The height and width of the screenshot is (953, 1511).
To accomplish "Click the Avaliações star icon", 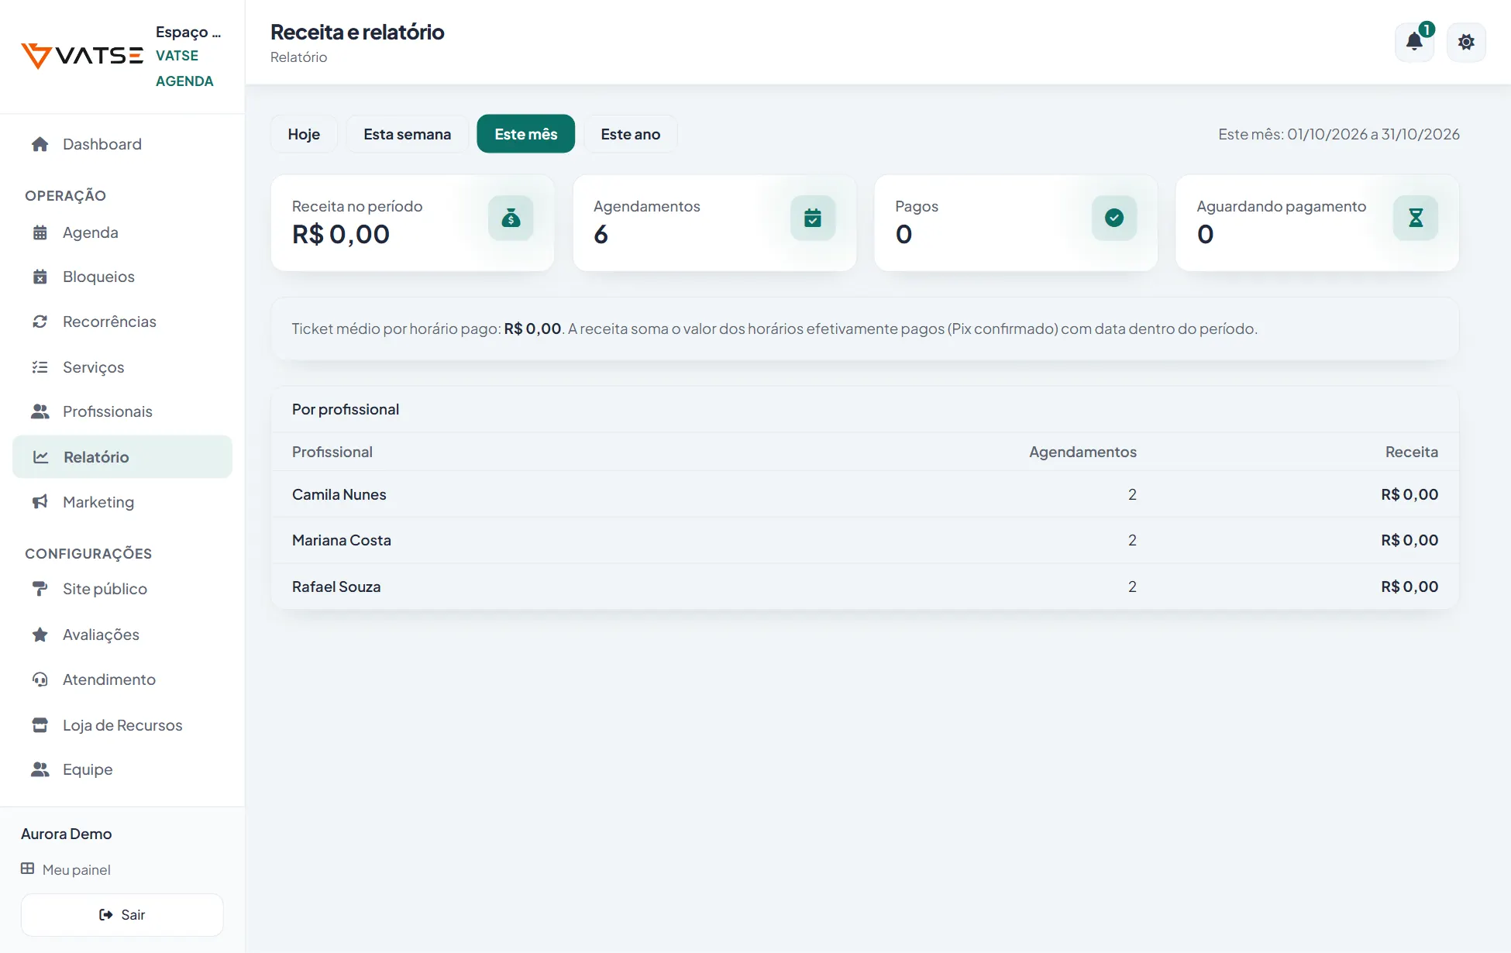I will (x=40, y=635).
